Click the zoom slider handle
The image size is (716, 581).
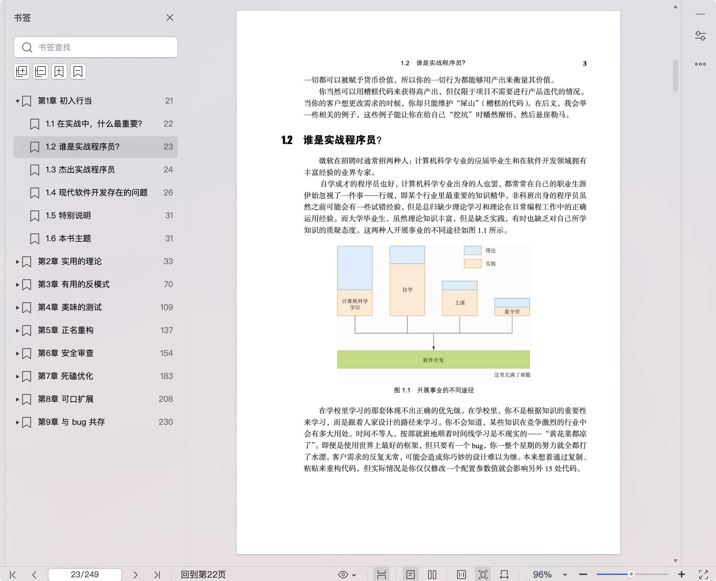point(631,574)
